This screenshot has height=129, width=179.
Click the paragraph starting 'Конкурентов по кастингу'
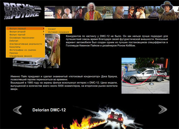(117, 41)
